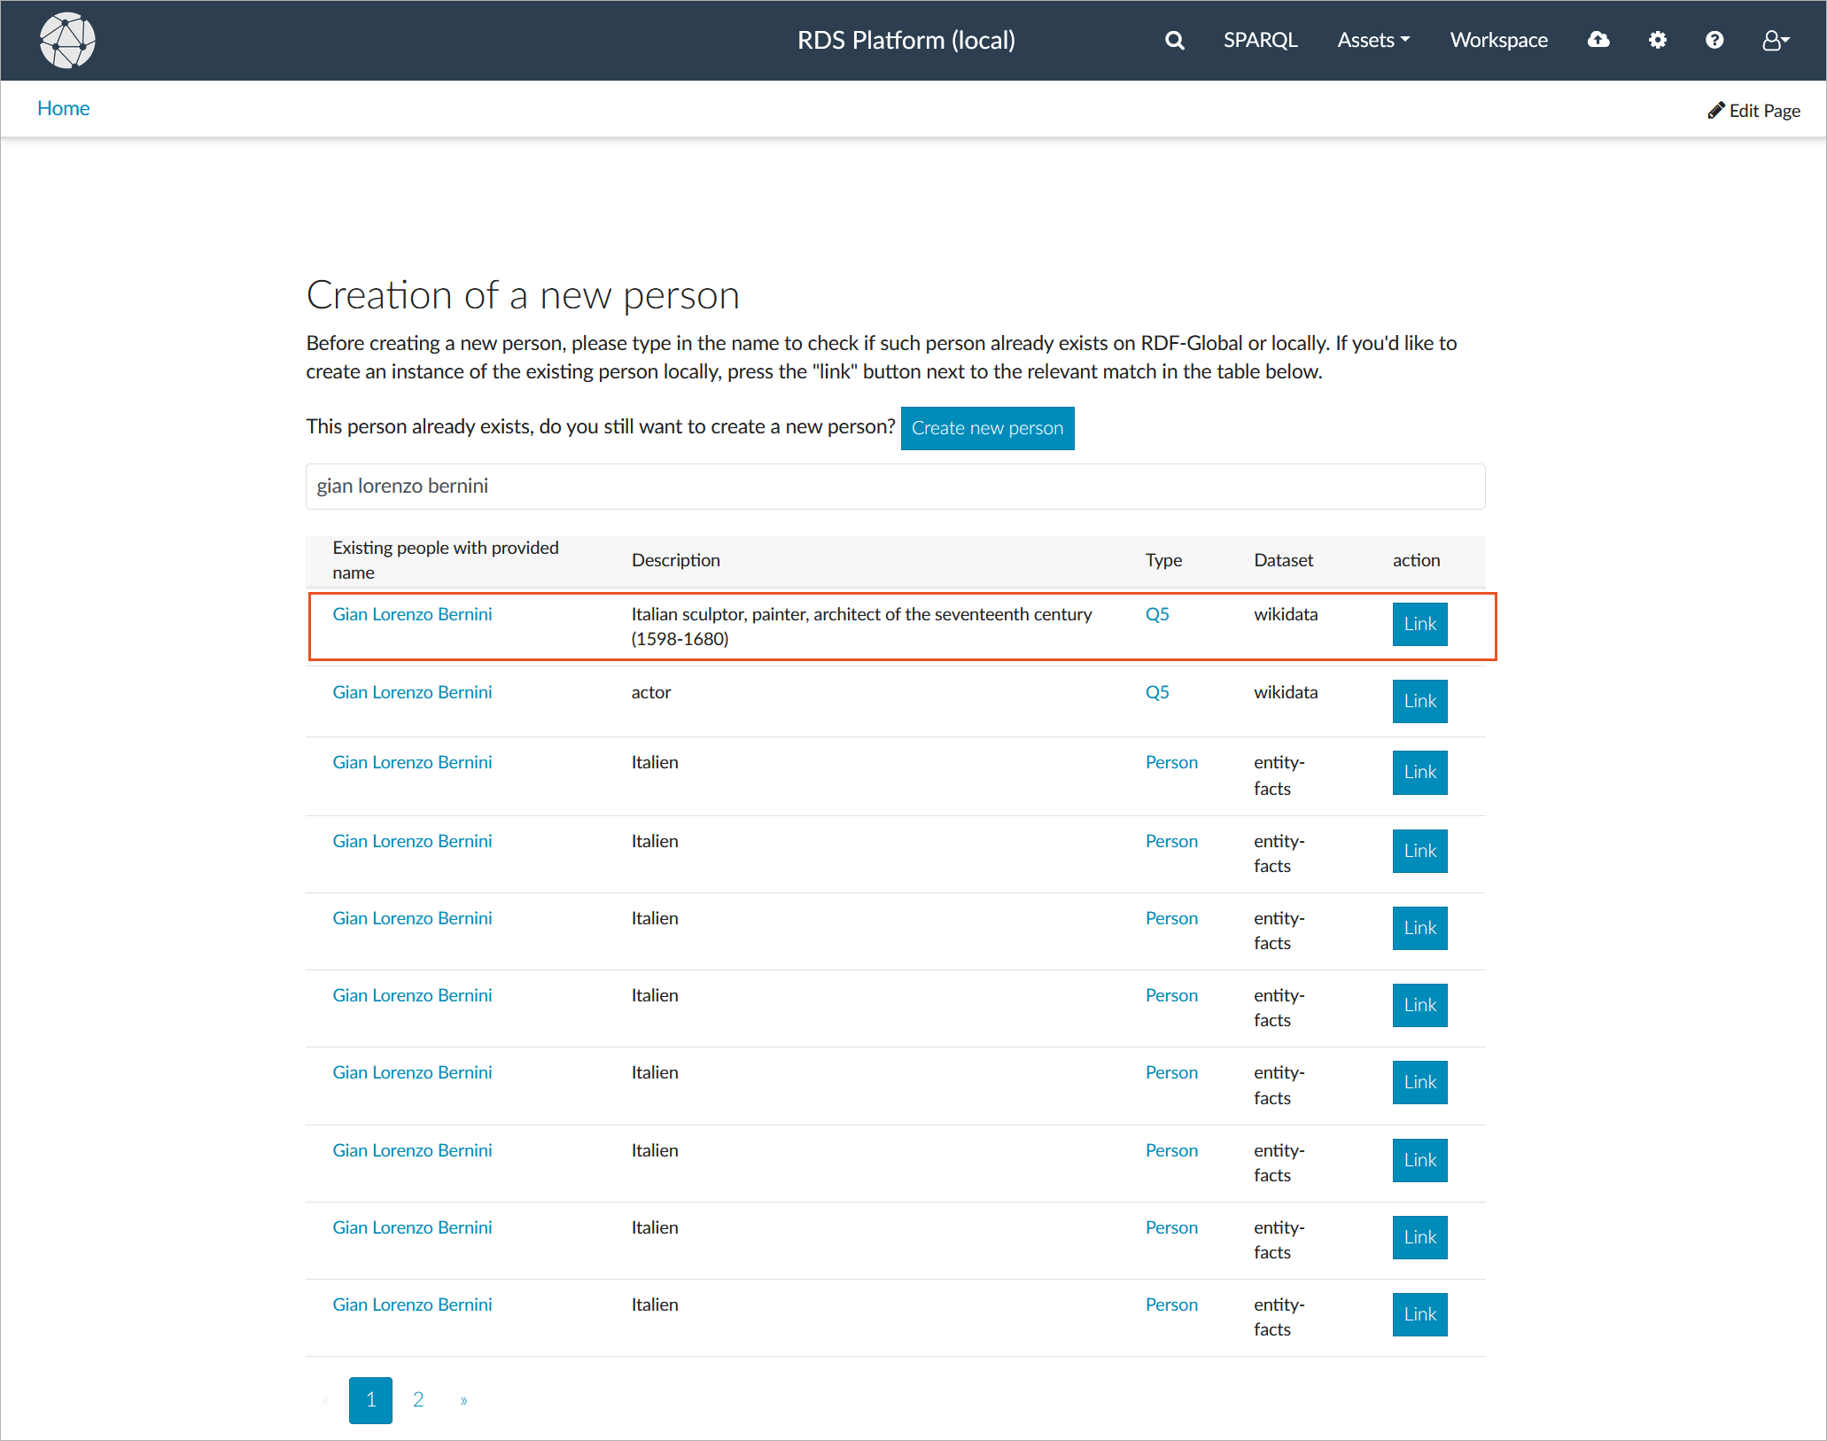1827x1441 pixels.
Task: Click the cloud upload icon
Action: pyautogui.click(x=1598, y=40)
